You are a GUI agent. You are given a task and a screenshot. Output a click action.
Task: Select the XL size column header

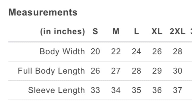pyautogui.click(x=157, y=31)
